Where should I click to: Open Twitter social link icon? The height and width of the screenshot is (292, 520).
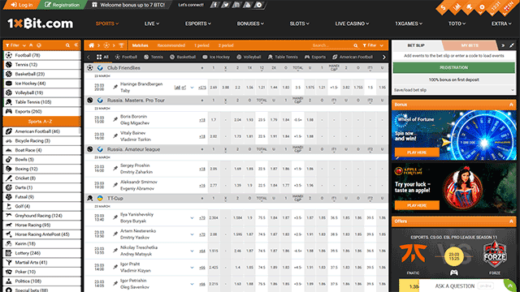[x=226, y=5]
